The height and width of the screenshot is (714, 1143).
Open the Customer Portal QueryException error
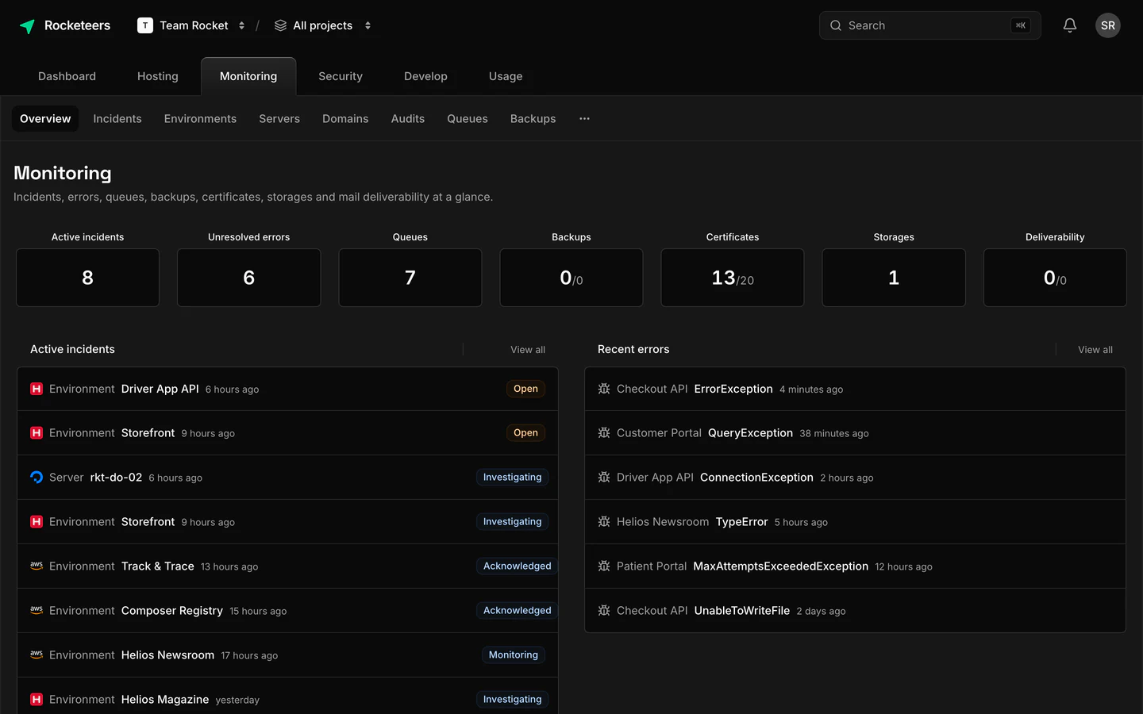tap(855, 432)
